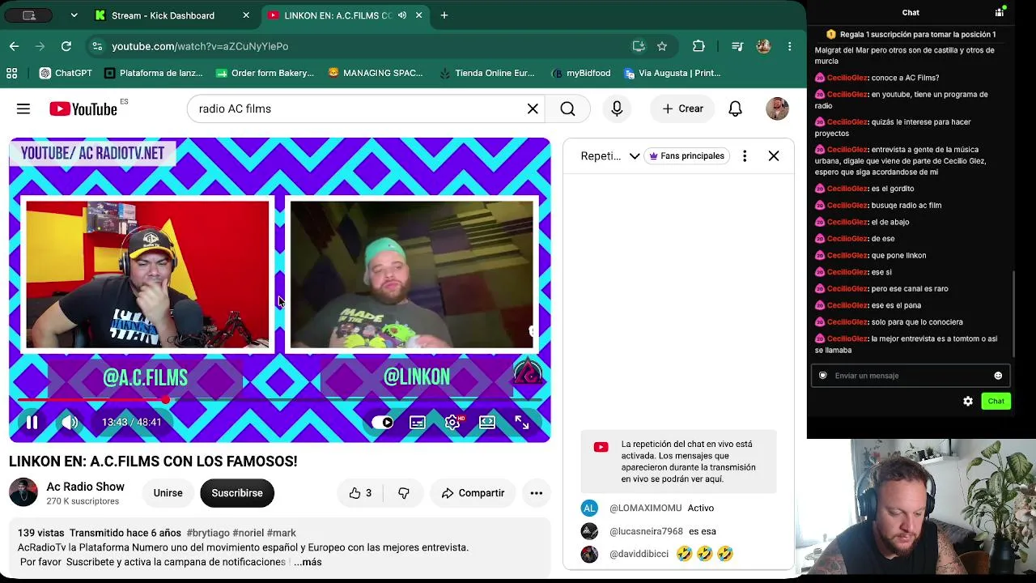The height and width of the screenshot is (583, 1036).
Task: Open YouTube notifications bell
Action: (x=735, y=109)
